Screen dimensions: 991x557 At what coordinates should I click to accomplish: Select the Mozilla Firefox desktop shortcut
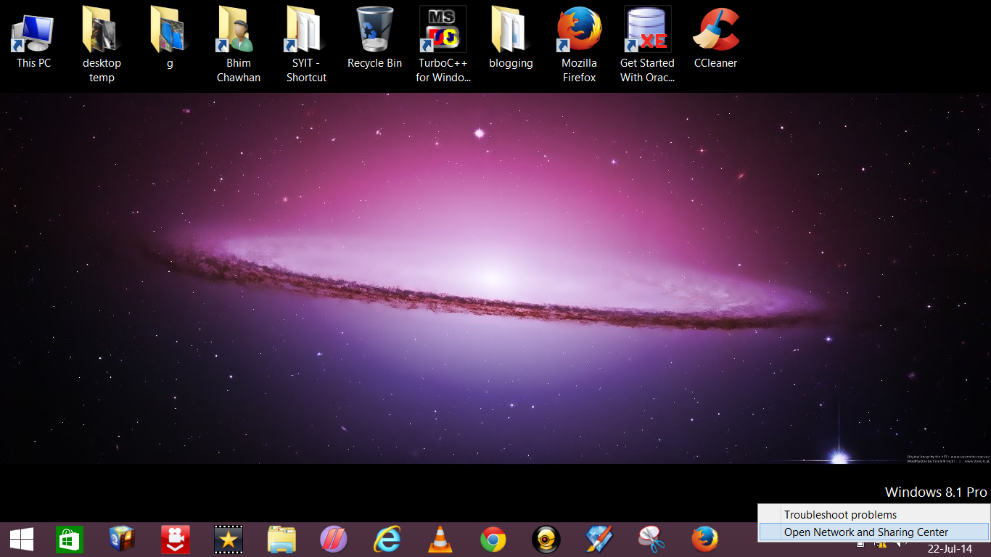(x=579, y=45)
